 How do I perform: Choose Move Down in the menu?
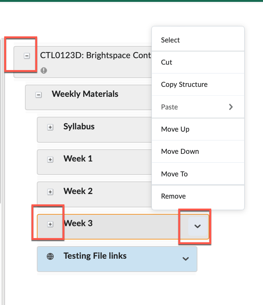[x=180, y=152]
